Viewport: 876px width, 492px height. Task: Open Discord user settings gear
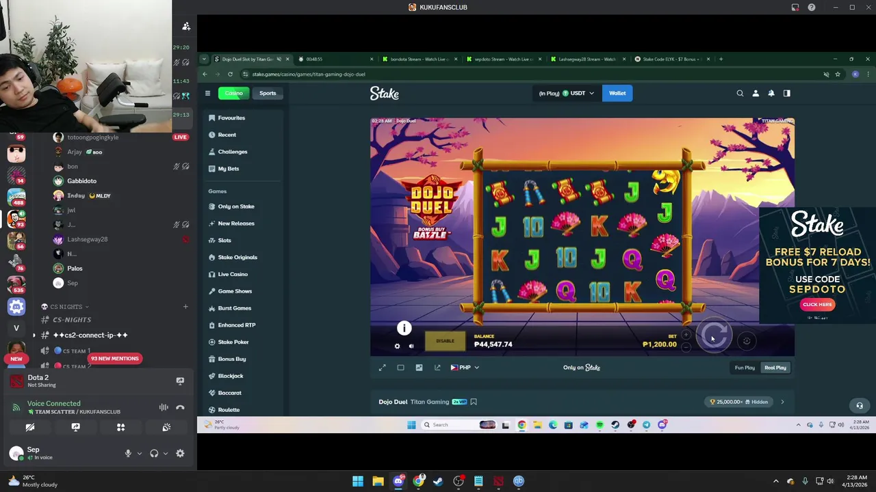click(180, 453)
